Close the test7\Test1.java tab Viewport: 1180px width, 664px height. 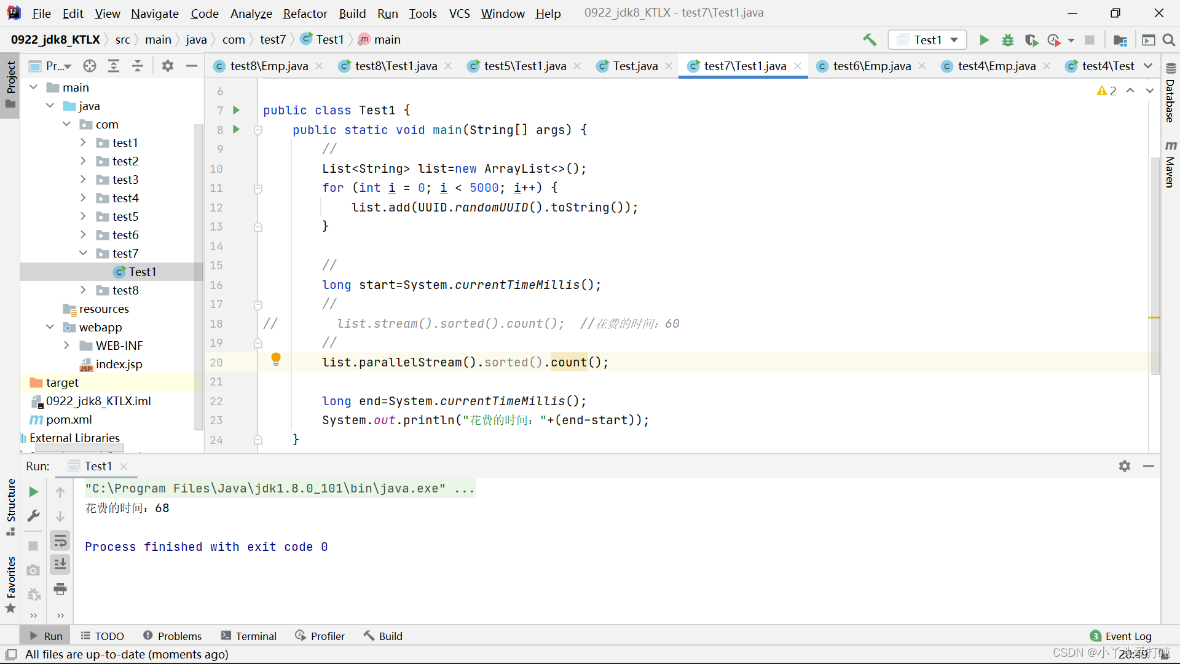(x=798, y=66)
